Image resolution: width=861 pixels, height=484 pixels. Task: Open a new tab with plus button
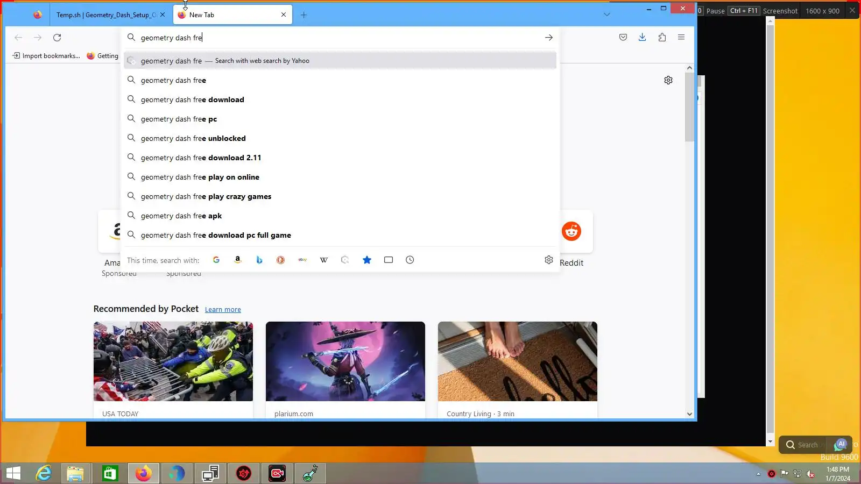pos(304,15)
